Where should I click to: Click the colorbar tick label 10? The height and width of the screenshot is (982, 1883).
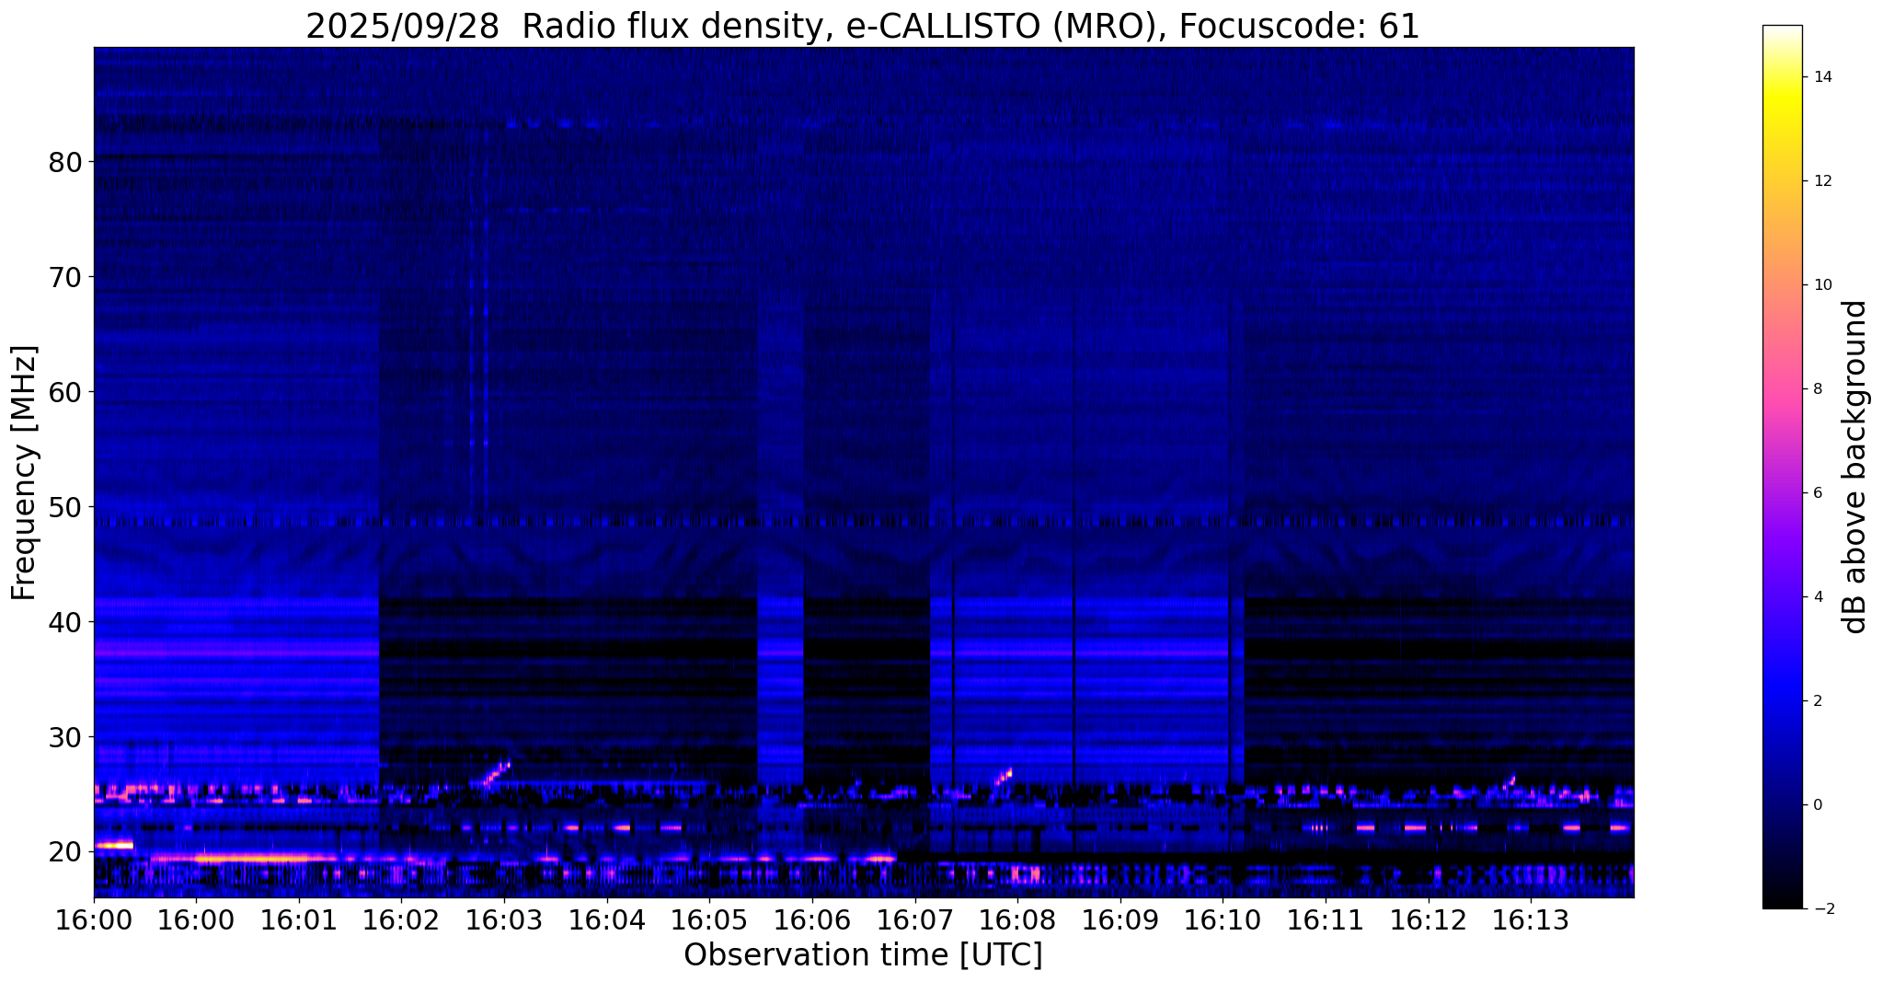pyautogui.click(x=1822, y=285)
